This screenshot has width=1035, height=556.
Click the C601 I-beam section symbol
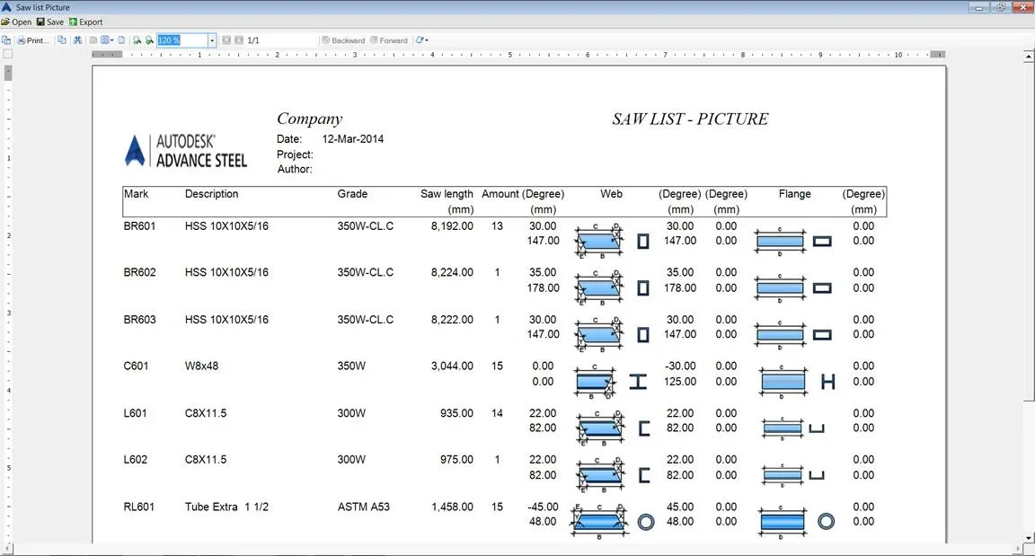[x=638, y=381]
